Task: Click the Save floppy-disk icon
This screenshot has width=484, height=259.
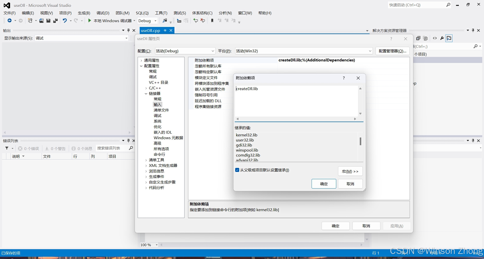Action: click(48, 21)
